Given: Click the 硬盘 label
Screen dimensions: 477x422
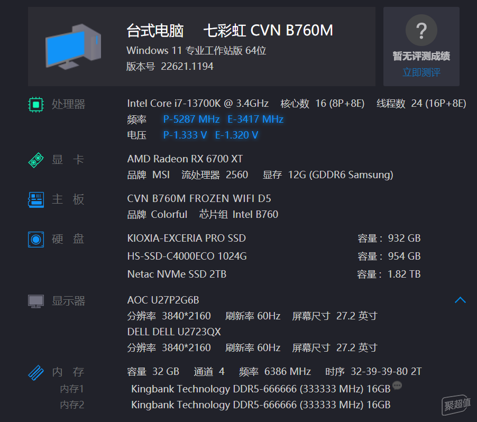Looking at the screenshot, I should (x=68, y=239).
